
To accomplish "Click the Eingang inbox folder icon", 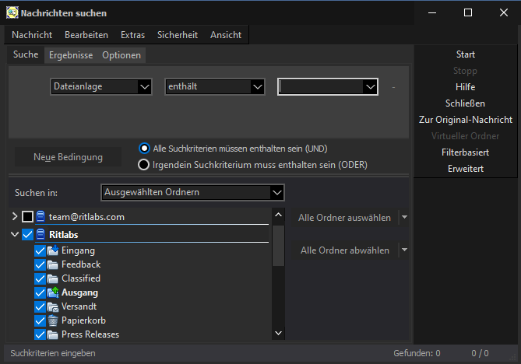I will point(53,250).
